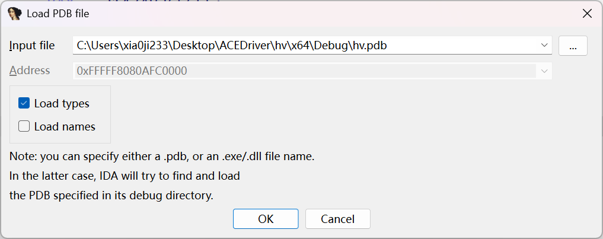Close the Load PDB file dialog

(587, 13)
